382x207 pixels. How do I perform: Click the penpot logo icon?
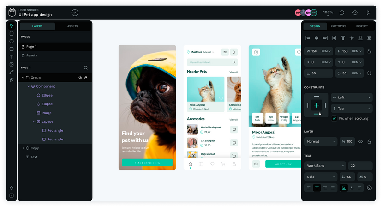coord(12,12)
